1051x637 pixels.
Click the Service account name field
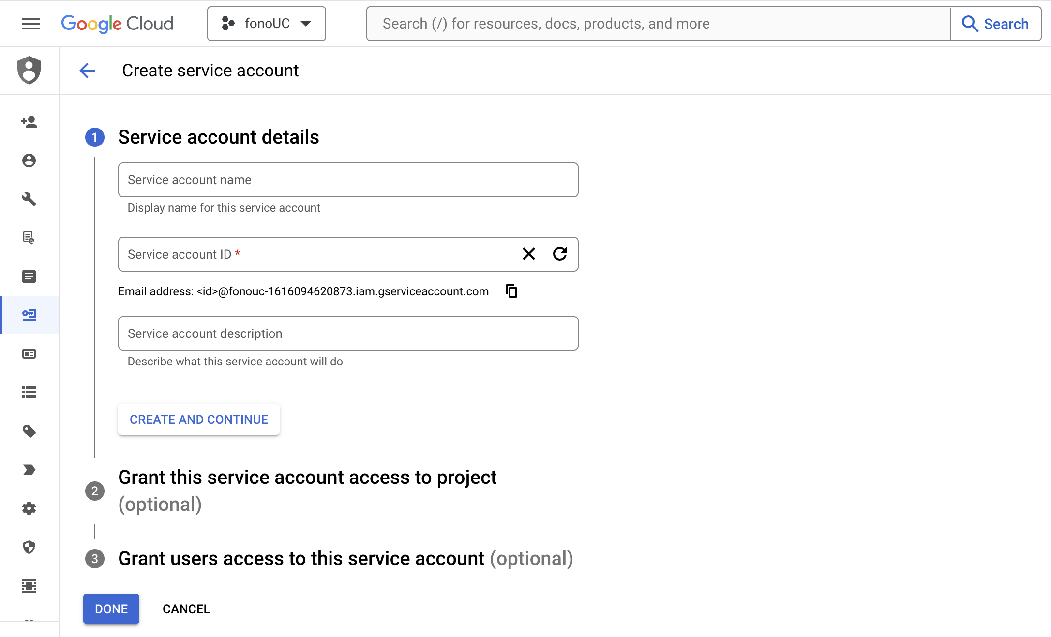coord(348,180)
